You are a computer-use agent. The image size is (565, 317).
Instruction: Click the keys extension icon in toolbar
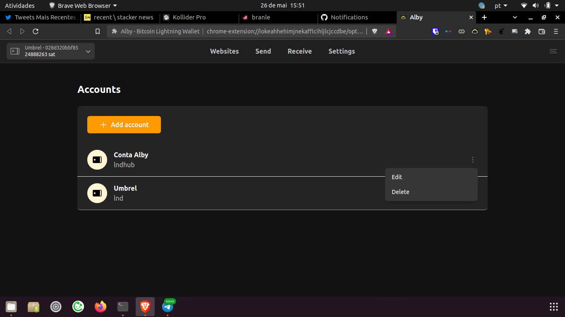pos(488,31)
